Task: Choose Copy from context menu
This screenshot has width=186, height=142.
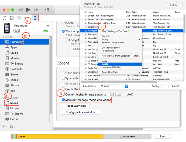Action: tap(120, 61)
